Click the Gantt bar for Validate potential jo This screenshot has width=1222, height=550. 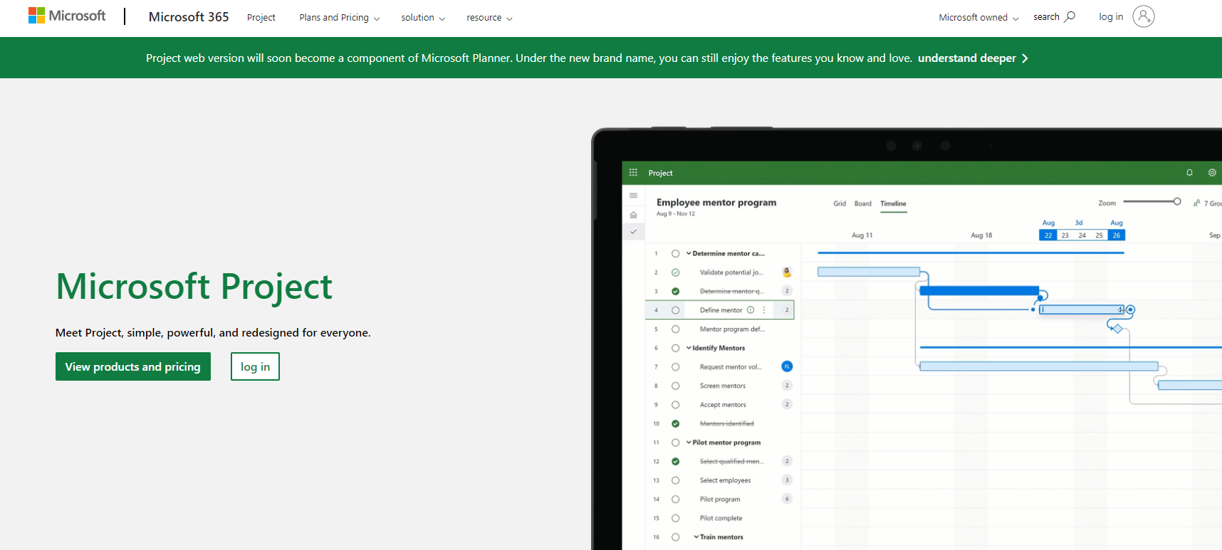click(868, 272)
